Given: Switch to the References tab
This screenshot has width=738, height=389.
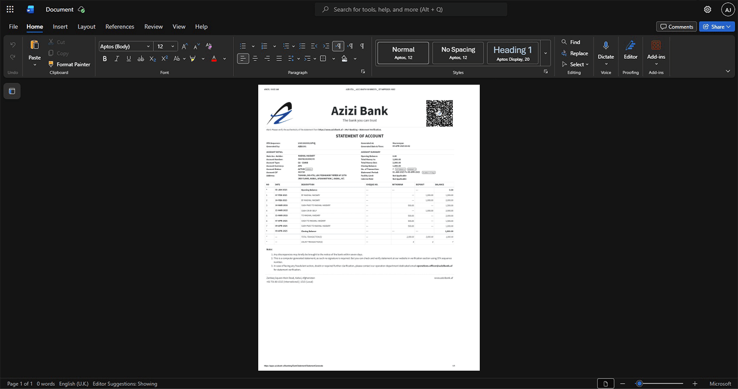Looking at the screenshot, I should coord(120,26).
